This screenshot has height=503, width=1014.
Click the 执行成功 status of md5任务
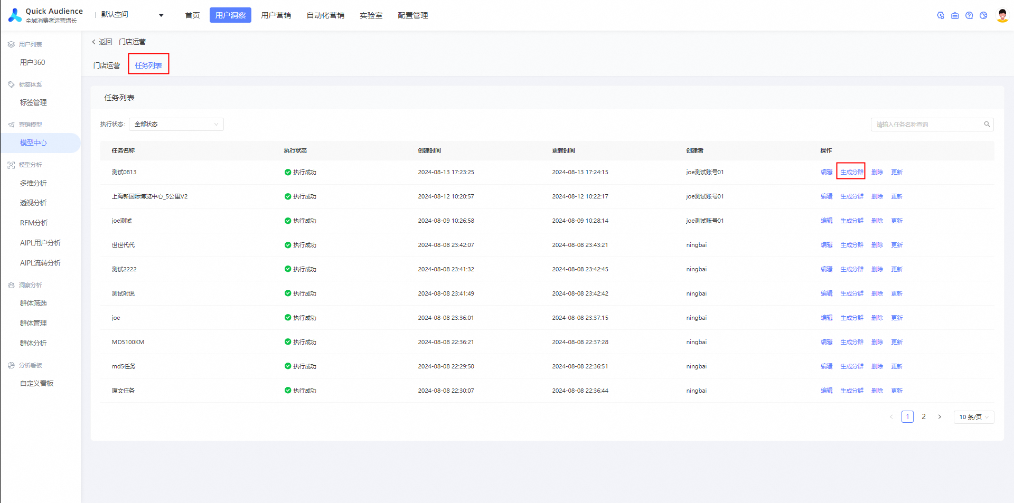[x=300, y=366]
